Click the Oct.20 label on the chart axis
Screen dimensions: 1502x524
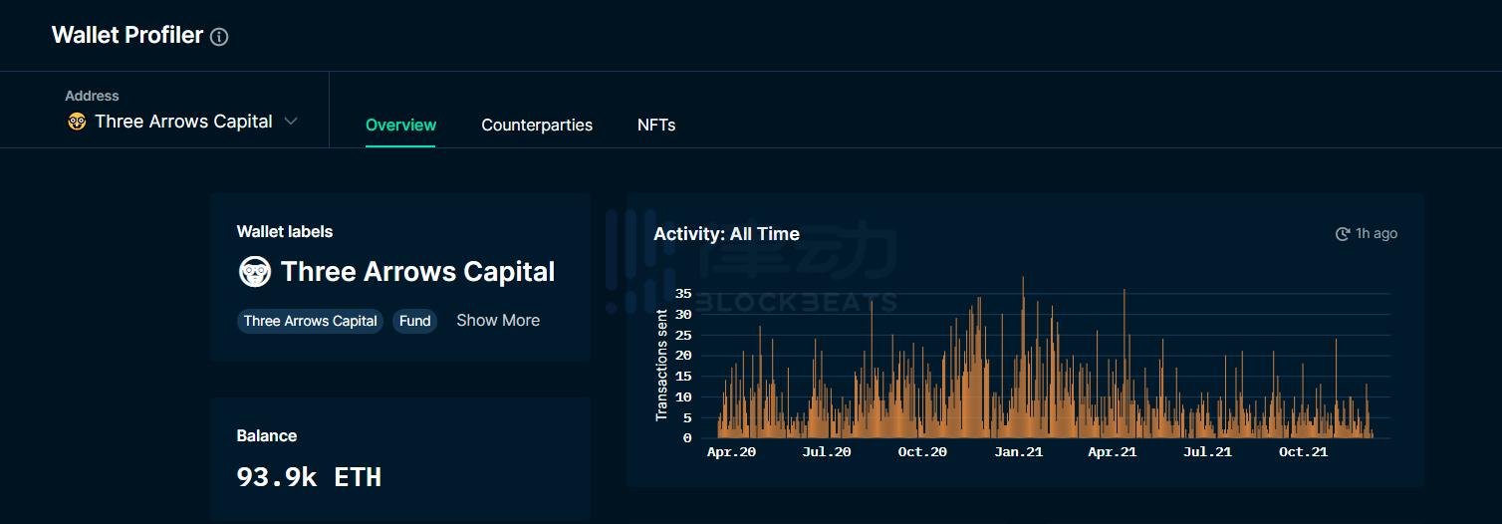coord(922,452)
